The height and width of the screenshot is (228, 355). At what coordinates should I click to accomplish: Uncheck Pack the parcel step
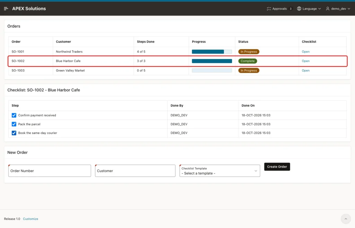(14, 124)
